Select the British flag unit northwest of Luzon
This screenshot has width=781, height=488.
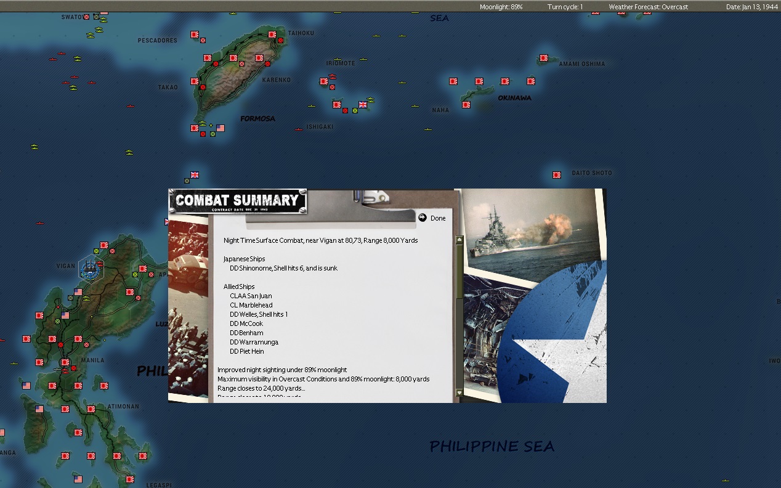195,175
